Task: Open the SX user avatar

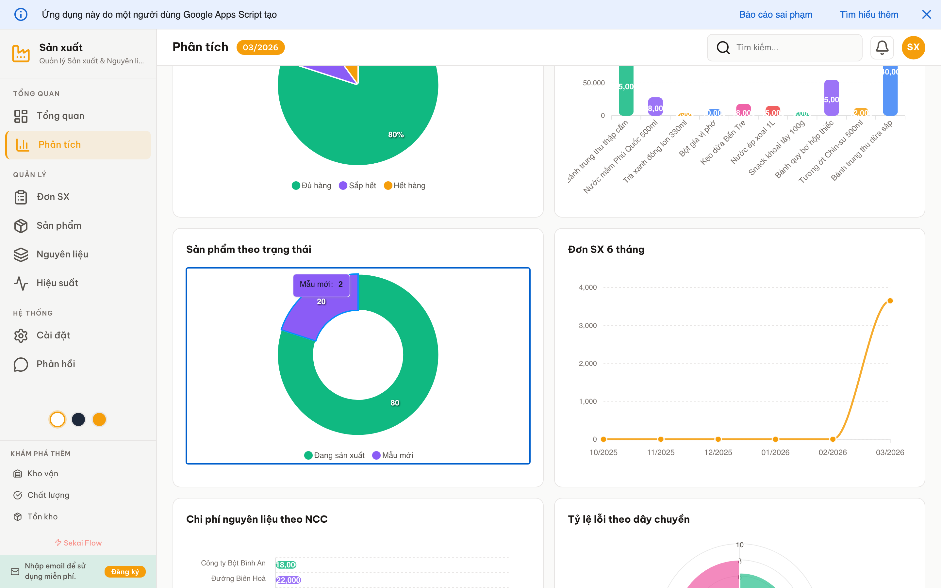Action: [913, 47]
